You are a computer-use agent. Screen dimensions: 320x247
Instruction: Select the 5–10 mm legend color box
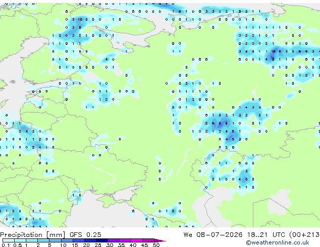tap(55, 240)
